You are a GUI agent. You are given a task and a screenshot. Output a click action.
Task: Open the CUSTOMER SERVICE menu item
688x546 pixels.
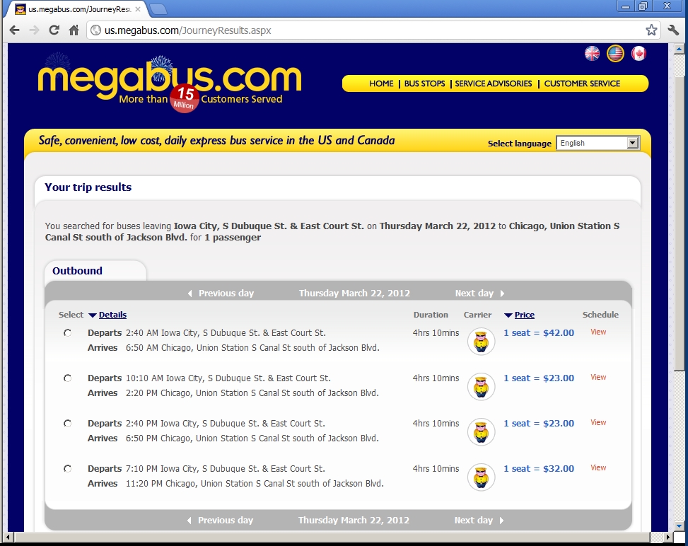(x=582, y=83)
